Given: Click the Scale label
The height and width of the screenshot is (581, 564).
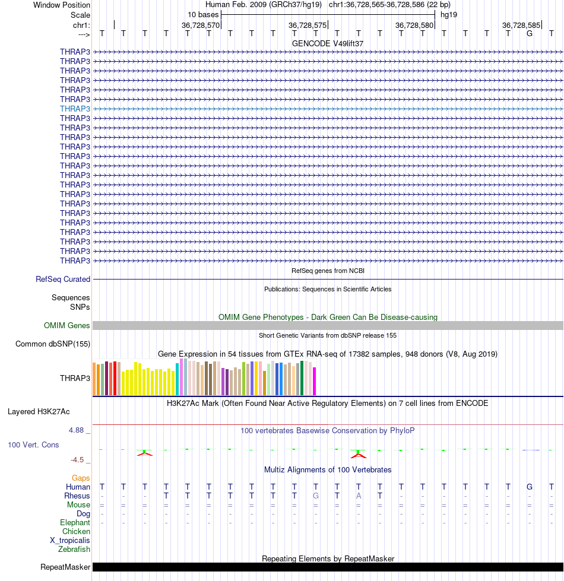Looking at the screenshot, I should tap(80, 15).
